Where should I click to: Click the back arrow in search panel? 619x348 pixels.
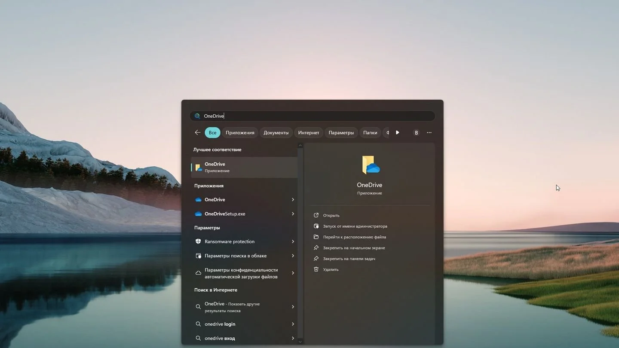click(x=198, y=132)
